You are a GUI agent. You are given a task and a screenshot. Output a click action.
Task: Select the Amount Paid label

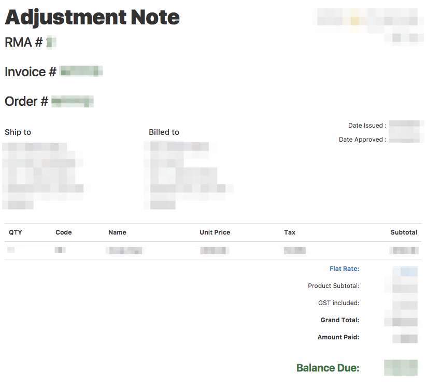point(338,337)
